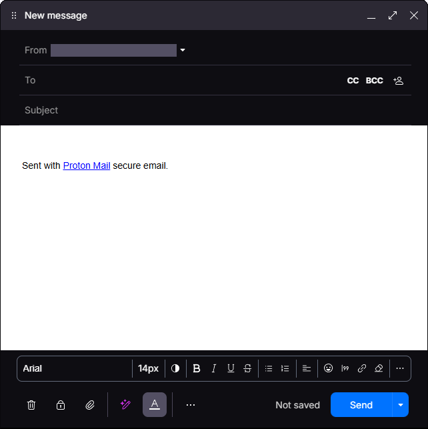Insert a numbered list

[285, 368]
